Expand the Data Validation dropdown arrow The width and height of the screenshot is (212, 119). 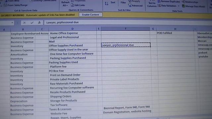pyautogui.click(x=179, y=6)
